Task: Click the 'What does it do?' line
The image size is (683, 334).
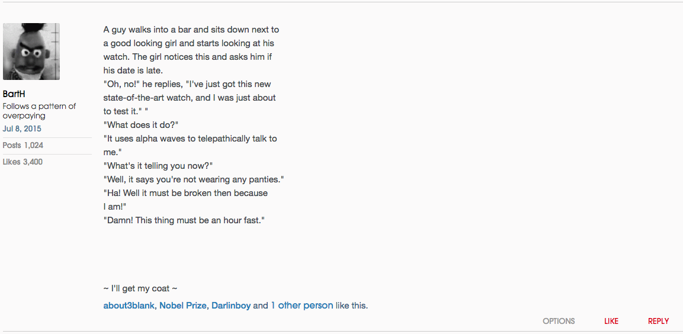Action: [x=141, y=125]
